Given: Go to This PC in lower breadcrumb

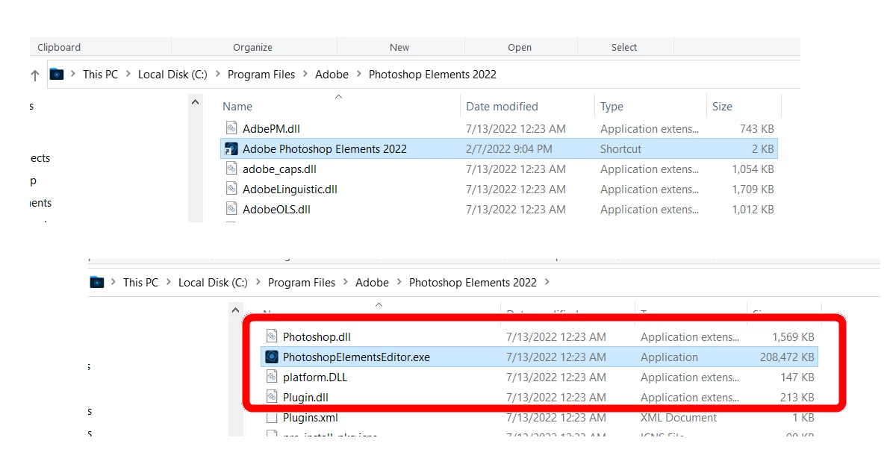Looking at the screenshot, I should click(141, 283).
